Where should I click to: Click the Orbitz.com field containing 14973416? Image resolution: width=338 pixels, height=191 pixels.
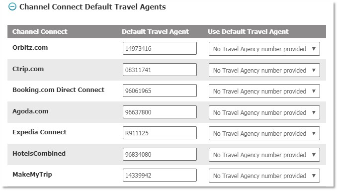click(160, 48)
